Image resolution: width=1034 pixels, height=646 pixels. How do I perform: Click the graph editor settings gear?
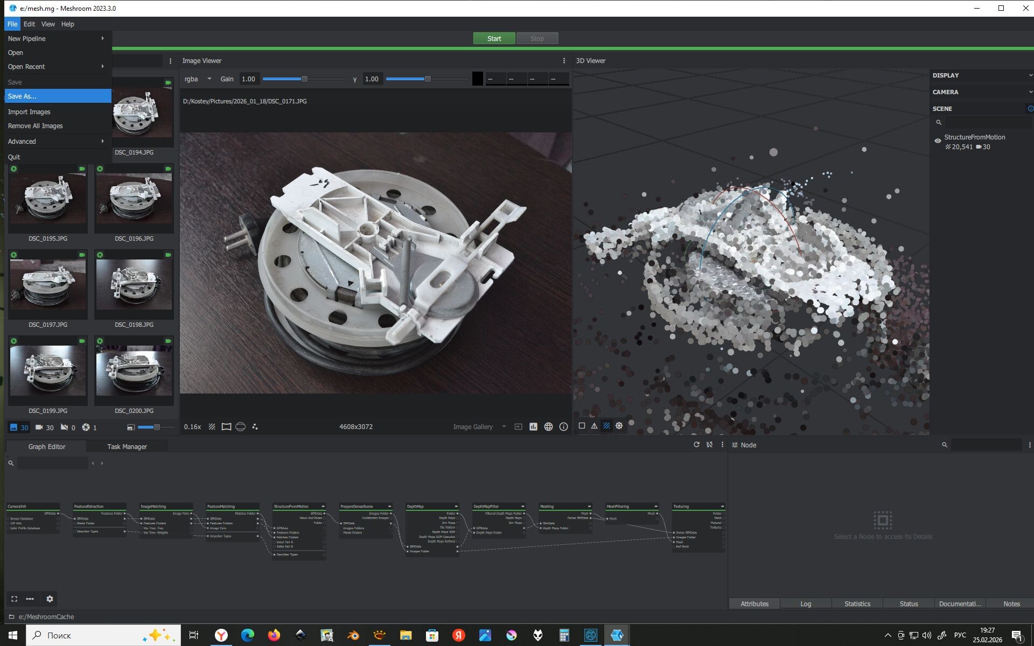tap(50, 599)
